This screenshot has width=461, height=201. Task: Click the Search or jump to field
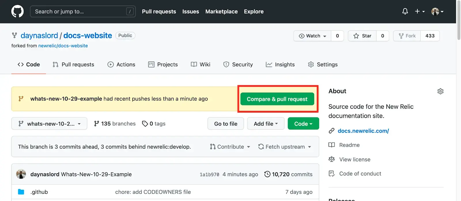pyautogui.click(x=83, y=12)
